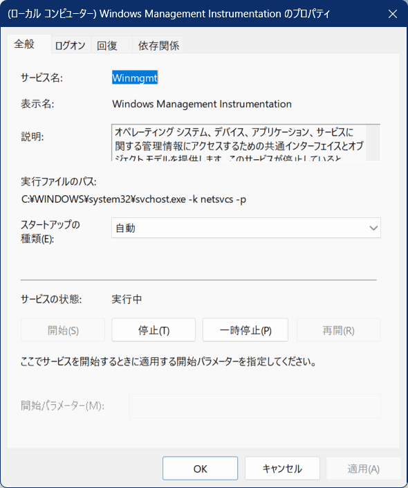Click the 表示名 label
The image size is (408, 488).
[37, 104]
